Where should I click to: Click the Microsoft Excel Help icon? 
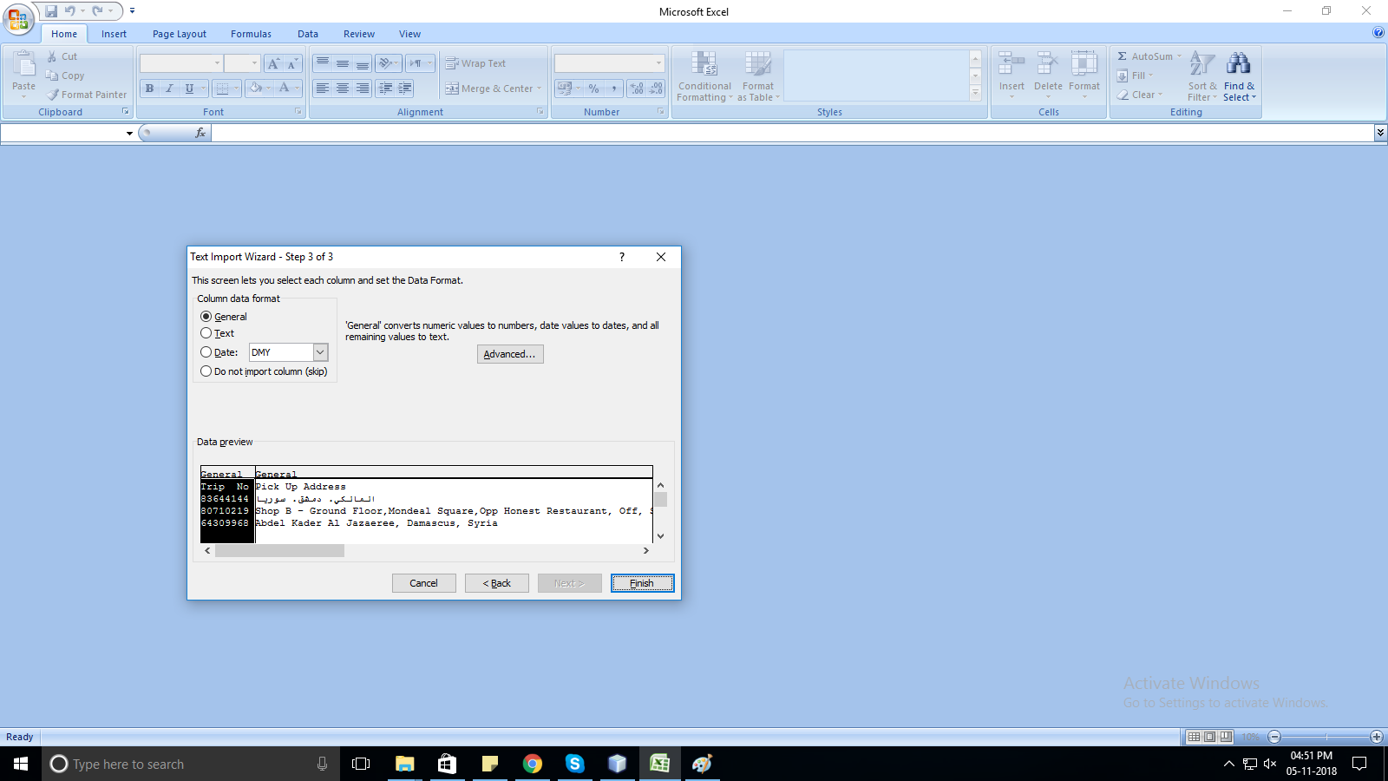click(x=1378, y=33)
